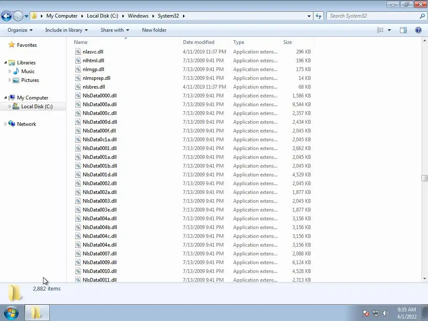Select the NlsData001d.dll file name
This screenshot has width=428, height=321.
(x=100, y=174)
